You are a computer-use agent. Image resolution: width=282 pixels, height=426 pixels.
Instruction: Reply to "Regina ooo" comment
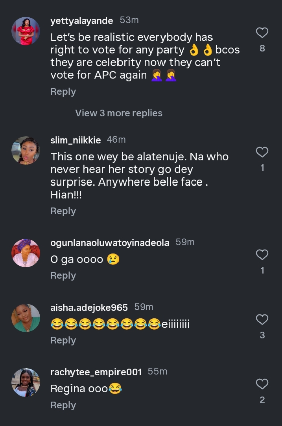63,405
